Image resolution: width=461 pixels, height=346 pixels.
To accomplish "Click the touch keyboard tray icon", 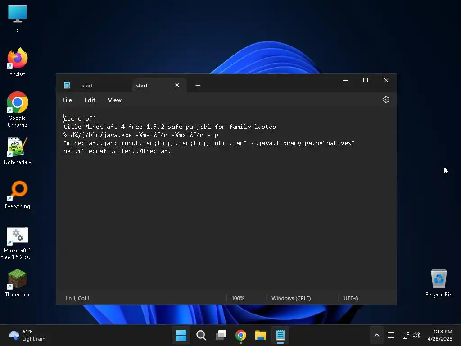I will click(x=391, y=335).
